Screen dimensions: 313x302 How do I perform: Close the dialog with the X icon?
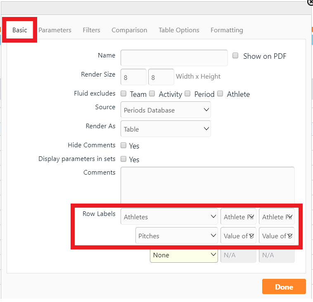pos(311,2)
